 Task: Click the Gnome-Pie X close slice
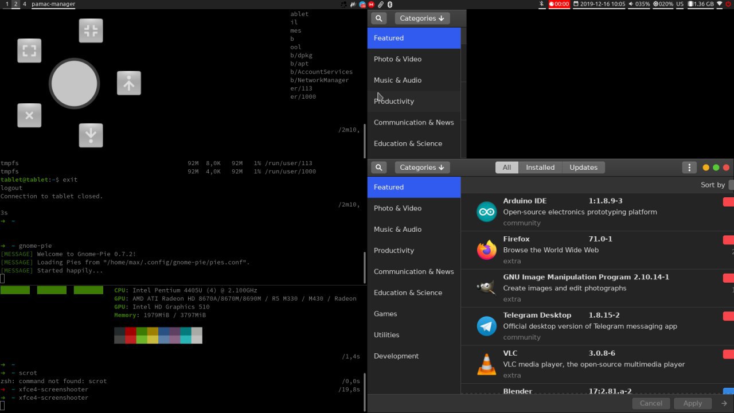[29, 115]
